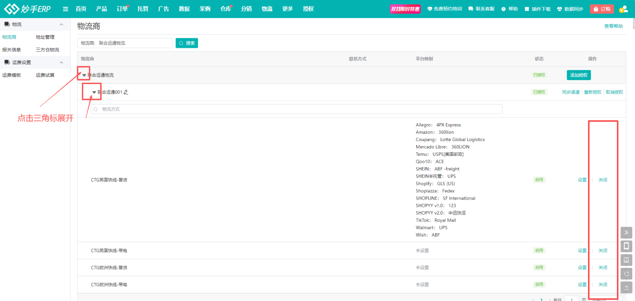Open 联系客服 in the header
635x301 pixels.
(x=482, y=9)
